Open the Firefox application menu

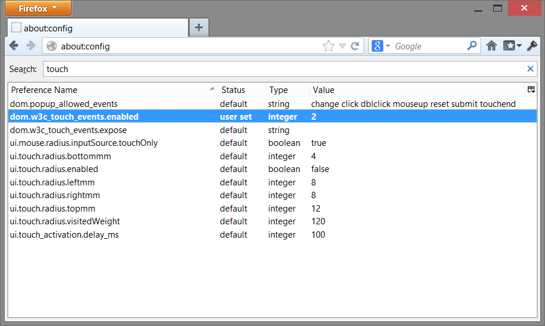[37, 8]
